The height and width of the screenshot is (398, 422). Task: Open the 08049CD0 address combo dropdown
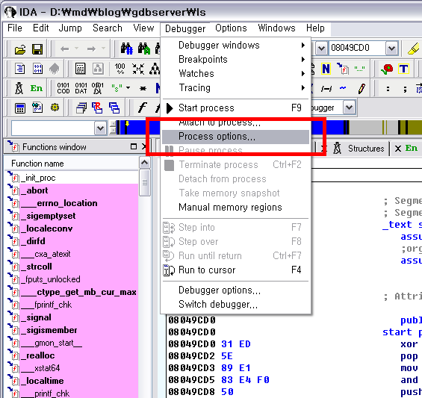391,49
